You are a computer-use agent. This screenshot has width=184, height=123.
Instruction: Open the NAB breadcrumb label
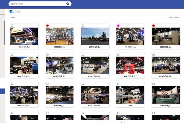coord(18,12)
